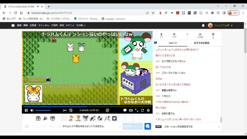This screenshot has width=247, height=139.
Task: Select the orange hamster emotion icon
Action: [71, 118]
